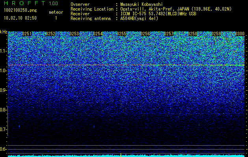
Task: Click the HROFFT 1.0.0 title text
Action: 31,3
